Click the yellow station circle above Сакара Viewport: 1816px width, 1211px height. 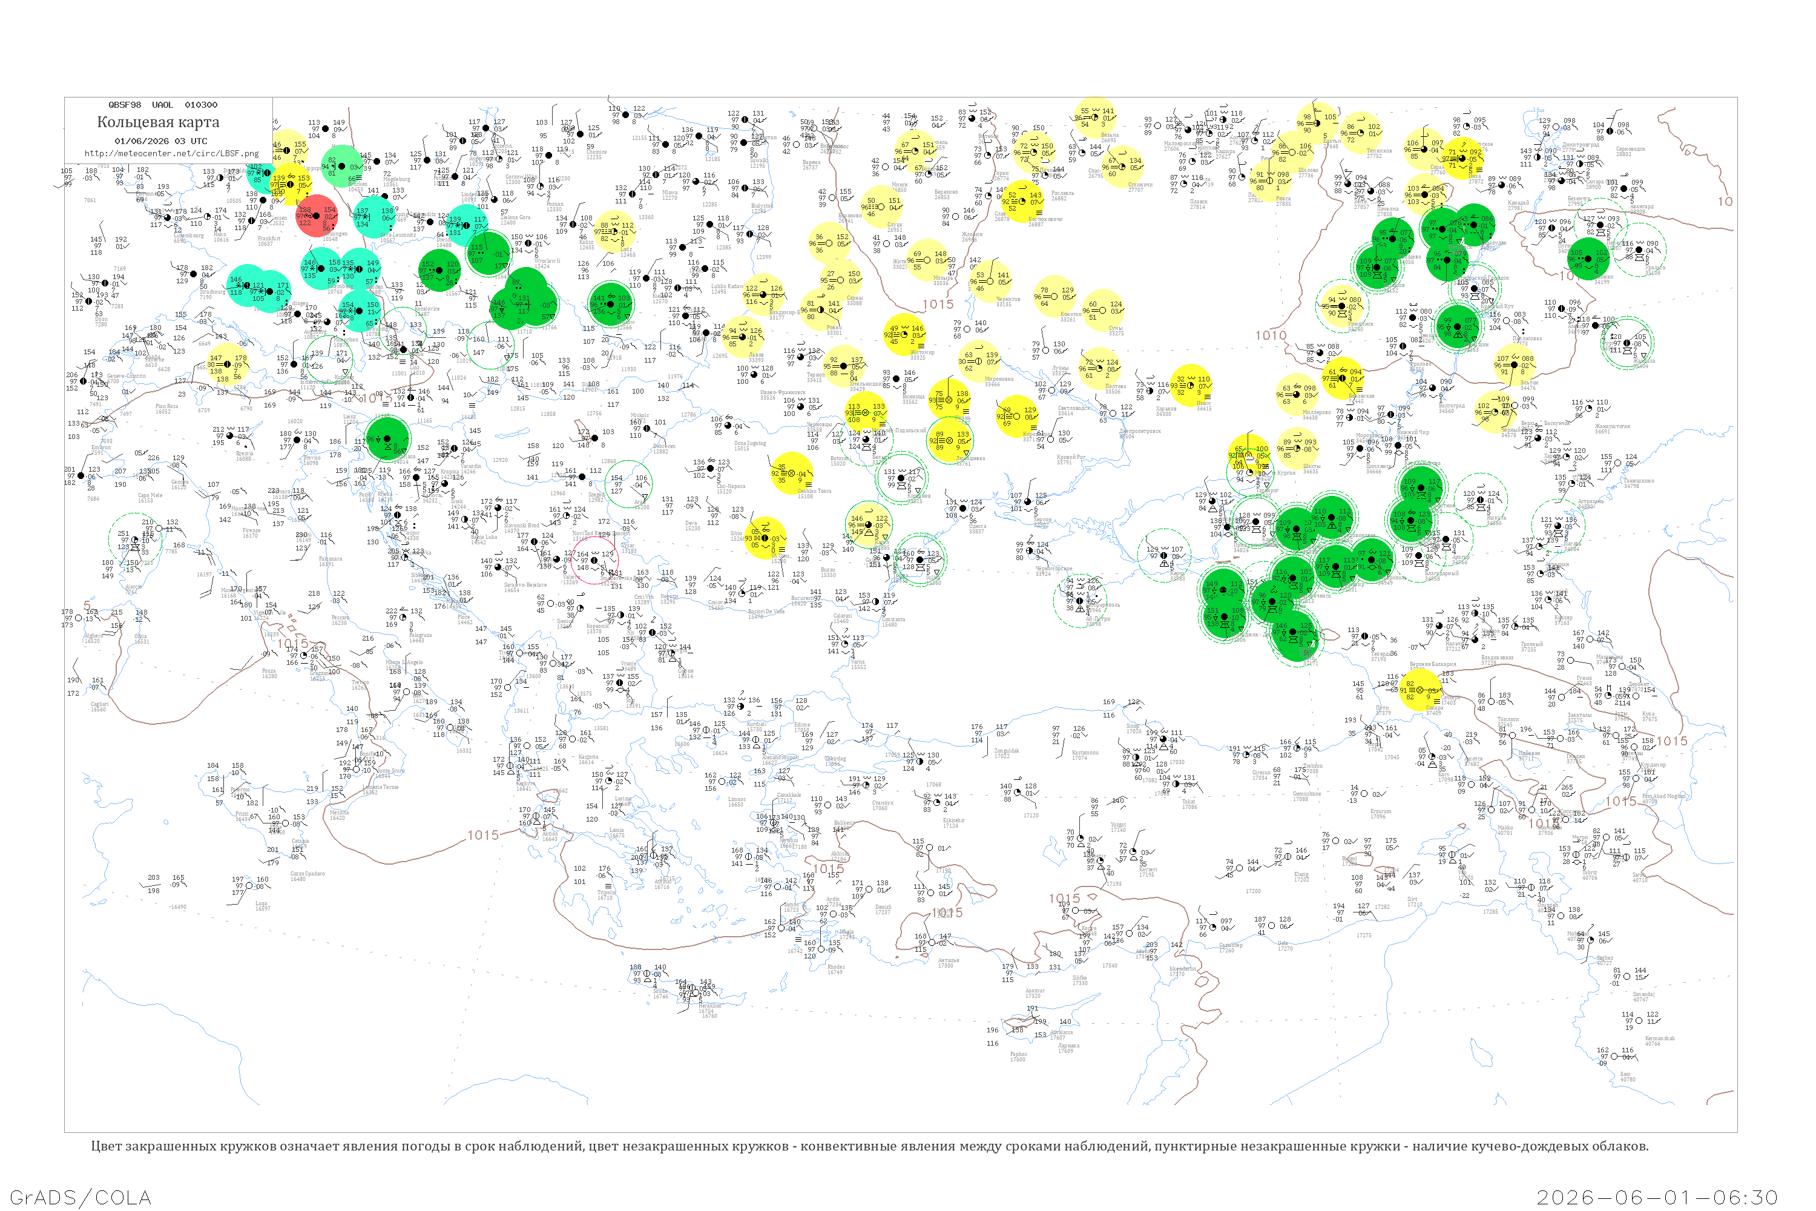1420,690
